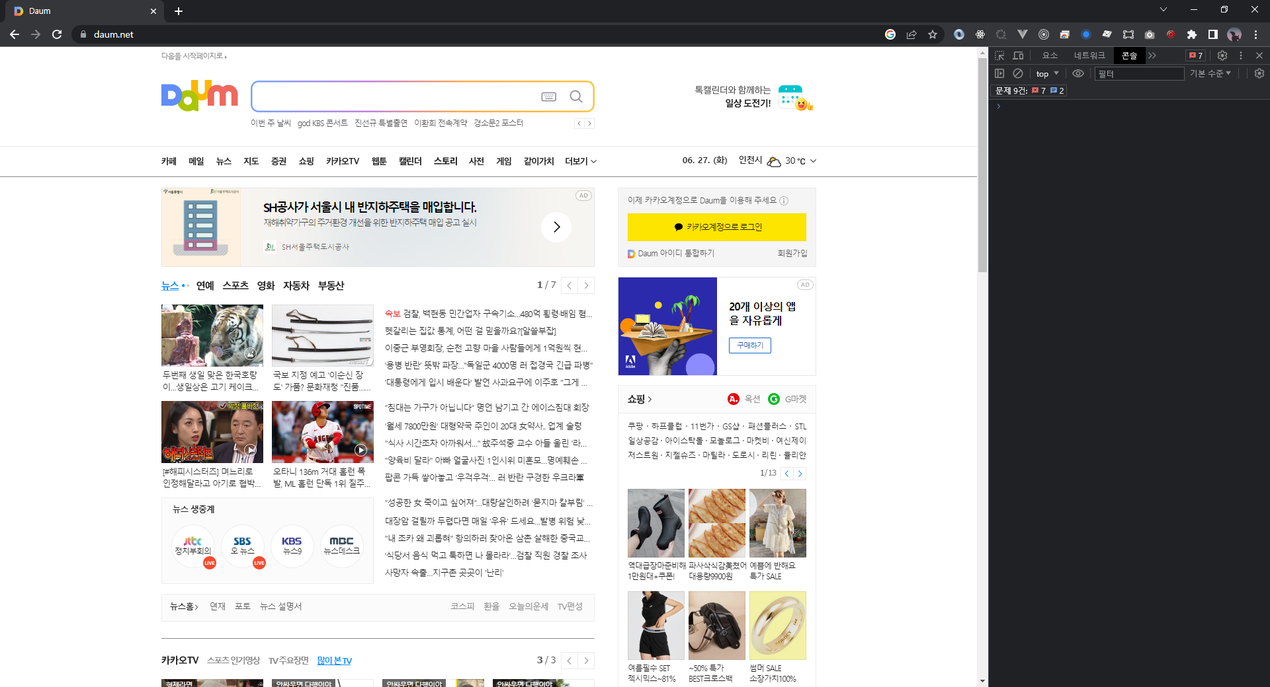1270x687 pixels.
Task: Go to next news page arrow
Action: pyautogui.click(x=586, y=285)
